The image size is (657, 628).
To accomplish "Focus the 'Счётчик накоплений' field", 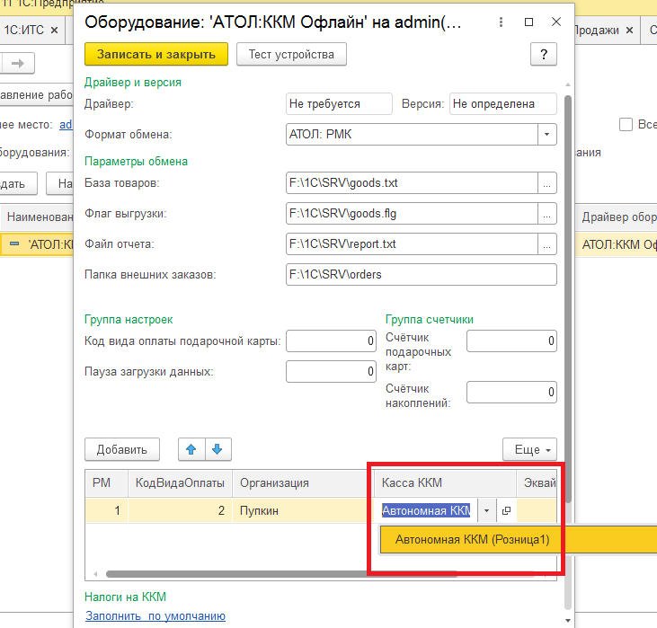I will pos(511,392).
